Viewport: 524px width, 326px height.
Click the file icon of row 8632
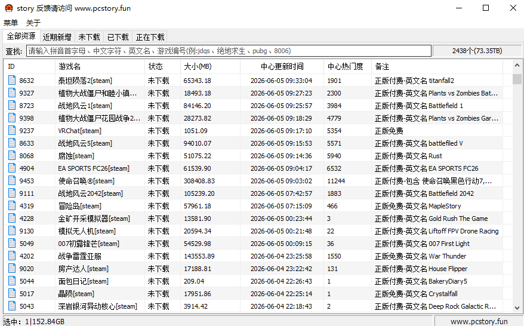coord(12,80)
